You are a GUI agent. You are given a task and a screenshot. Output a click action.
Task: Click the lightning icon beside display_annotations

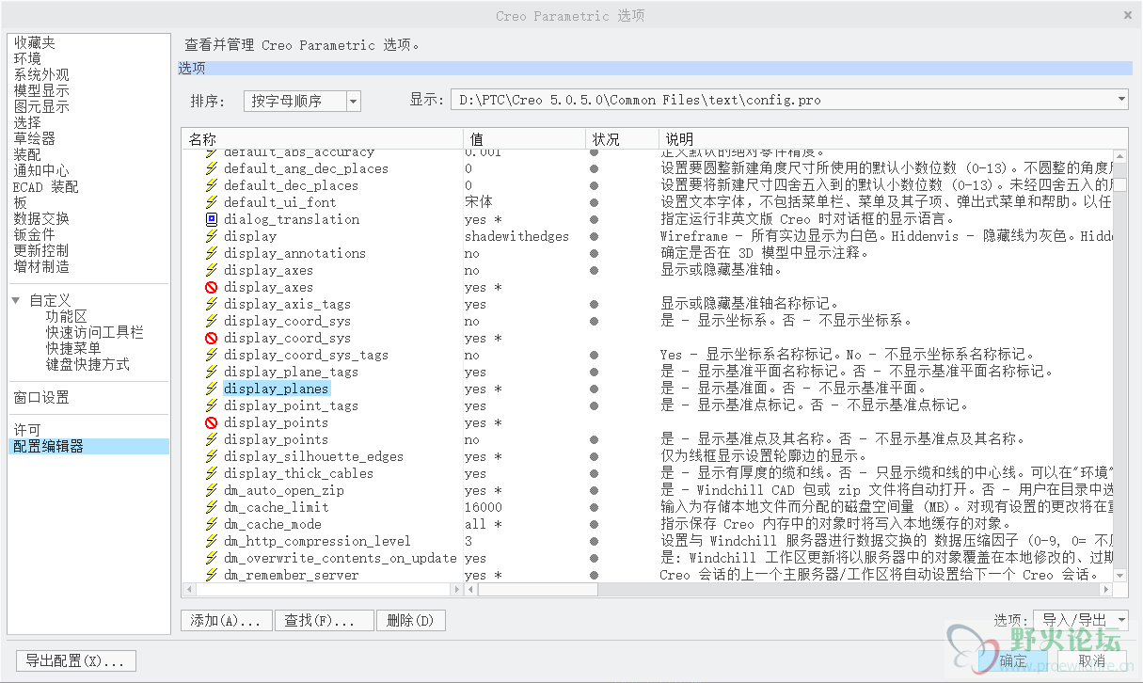[x=212, y=253]
